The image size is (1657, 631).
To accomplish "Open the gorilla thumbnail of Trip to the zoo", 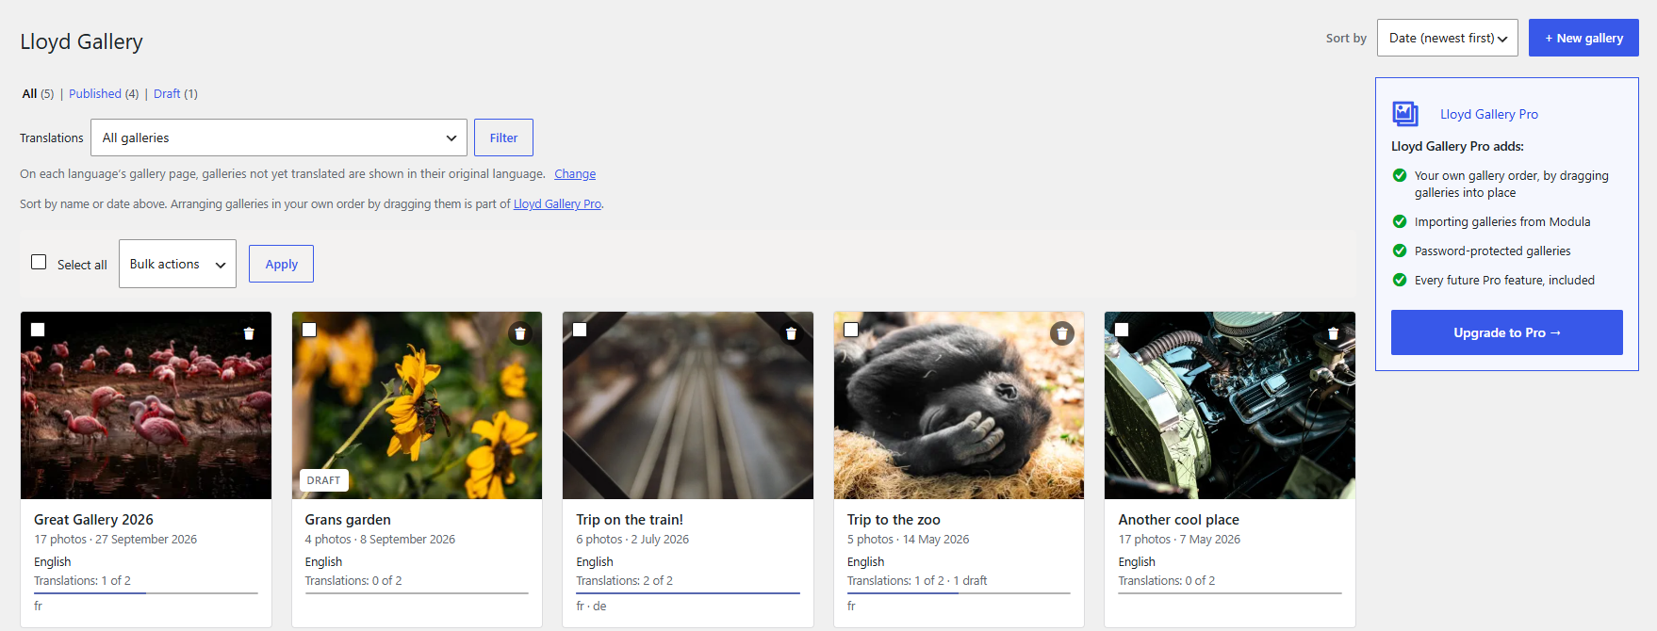I will (x=960, y=406).
